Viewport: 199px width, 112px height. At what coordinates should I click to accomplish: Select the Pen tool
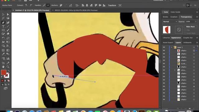tap(3, 23)
